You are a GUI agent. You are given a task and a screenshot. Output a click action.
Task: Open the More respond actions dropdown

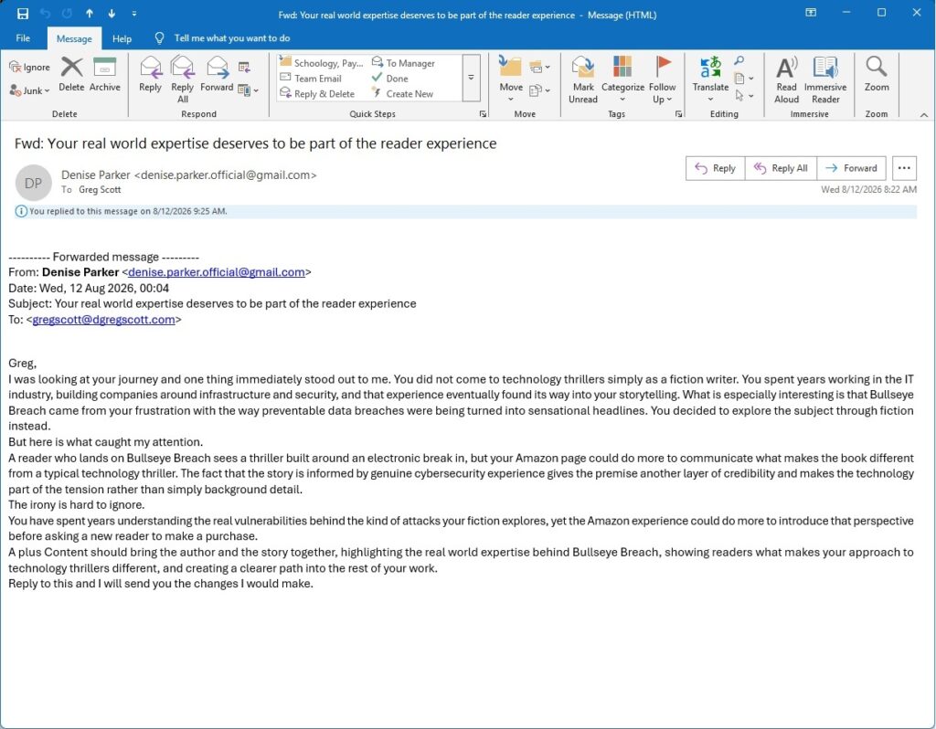click(x=248, y=90)
